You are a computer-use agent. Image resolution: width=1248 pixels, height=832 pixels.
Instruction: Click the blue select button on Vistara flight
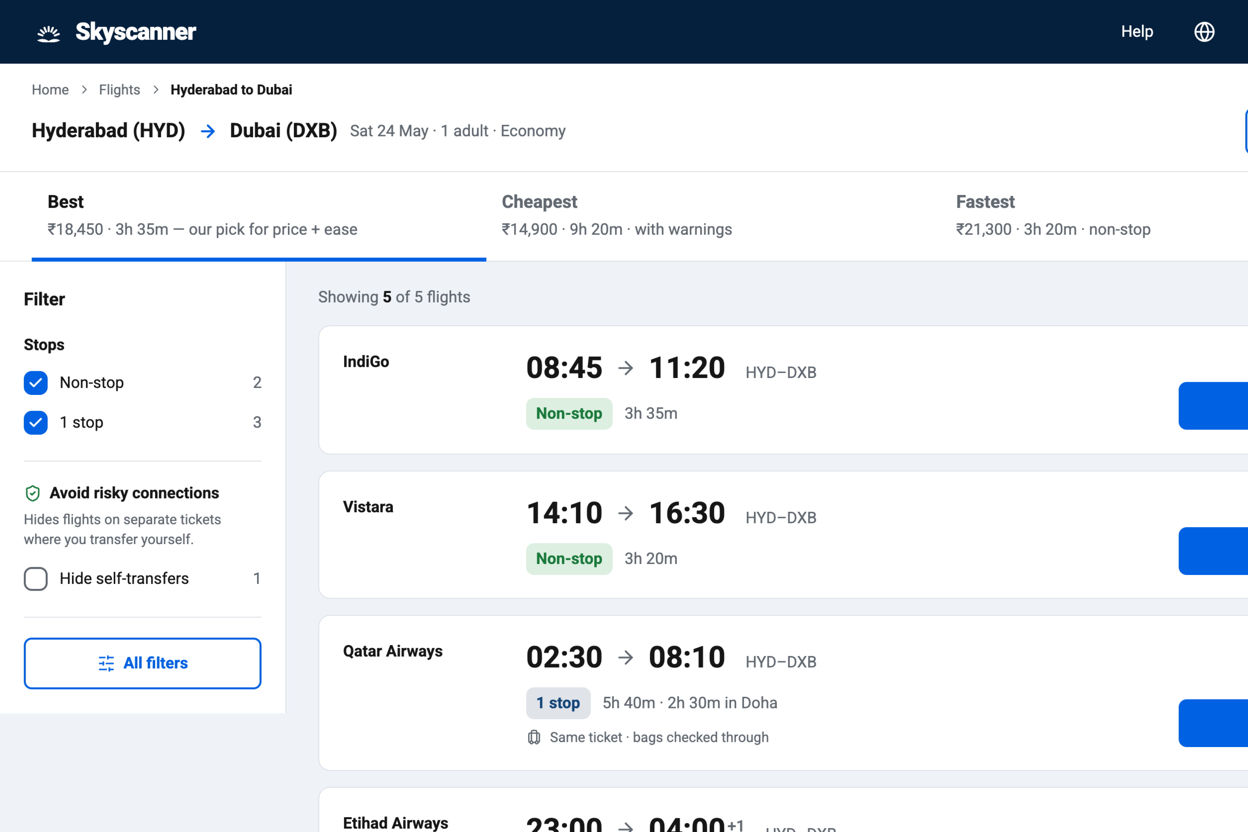(1213, 551)
